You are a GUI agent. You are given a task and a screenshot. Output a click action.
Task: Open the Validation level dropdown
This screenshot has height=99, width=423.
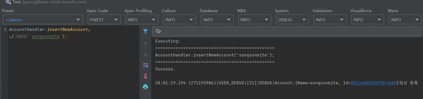tap(330, 19)
